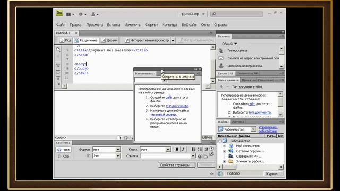Open the Рабочий стол site dropdown

253,129
